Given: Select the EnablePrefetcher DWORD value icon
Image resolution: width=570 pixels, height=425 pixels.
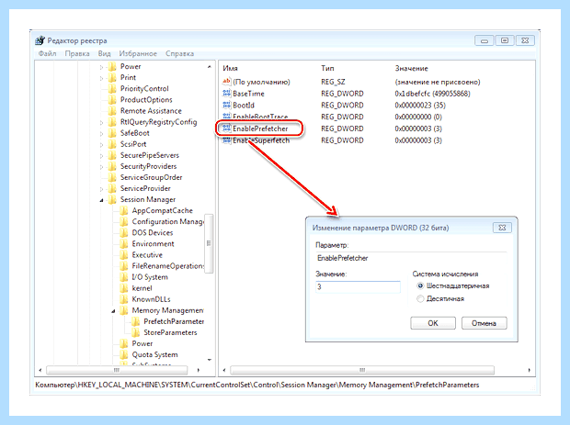Looking at the screenshot, I should click(226, 129).
